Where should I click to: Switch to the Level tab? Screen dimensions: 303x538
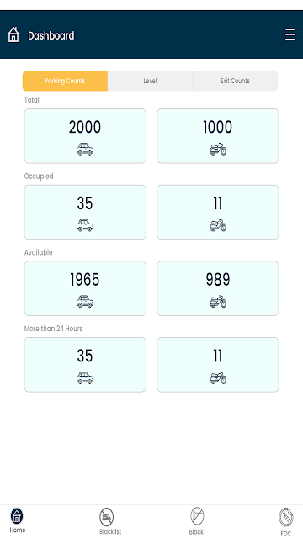150,81
